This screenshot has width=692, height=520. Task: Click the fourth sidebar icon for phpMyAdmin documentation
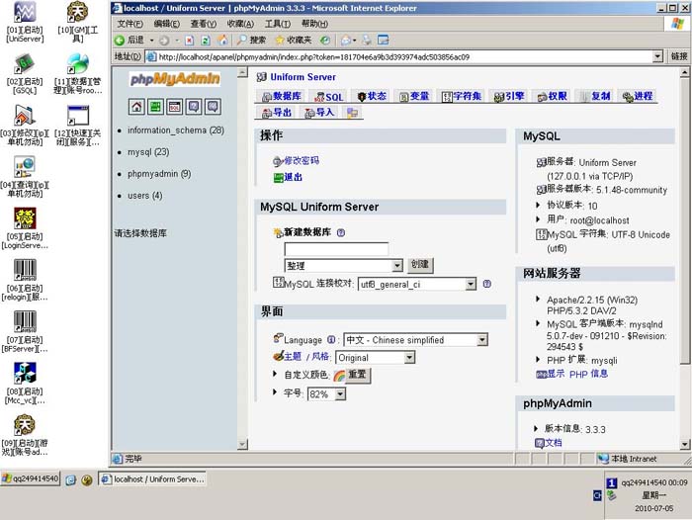click(194, 107)
